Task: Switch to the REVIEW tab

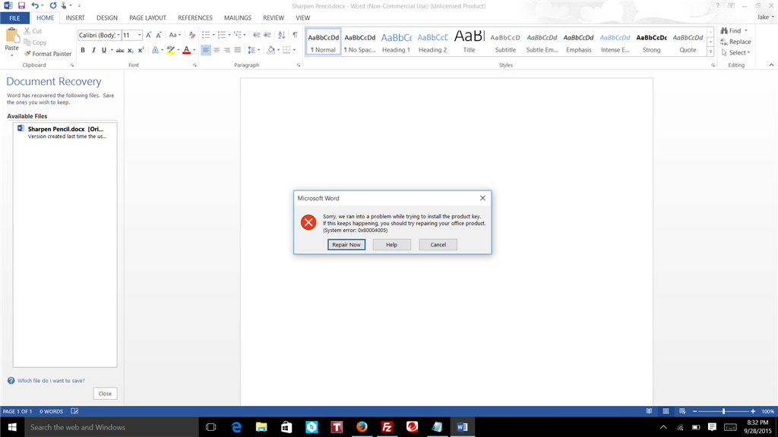Action: [274, 18]
